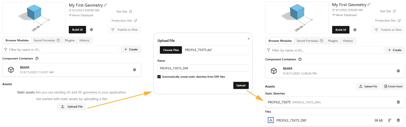Switch to Plugins tab in left panel
The image size is (406, 127).
pyautogui.click(x=70, y=40)
